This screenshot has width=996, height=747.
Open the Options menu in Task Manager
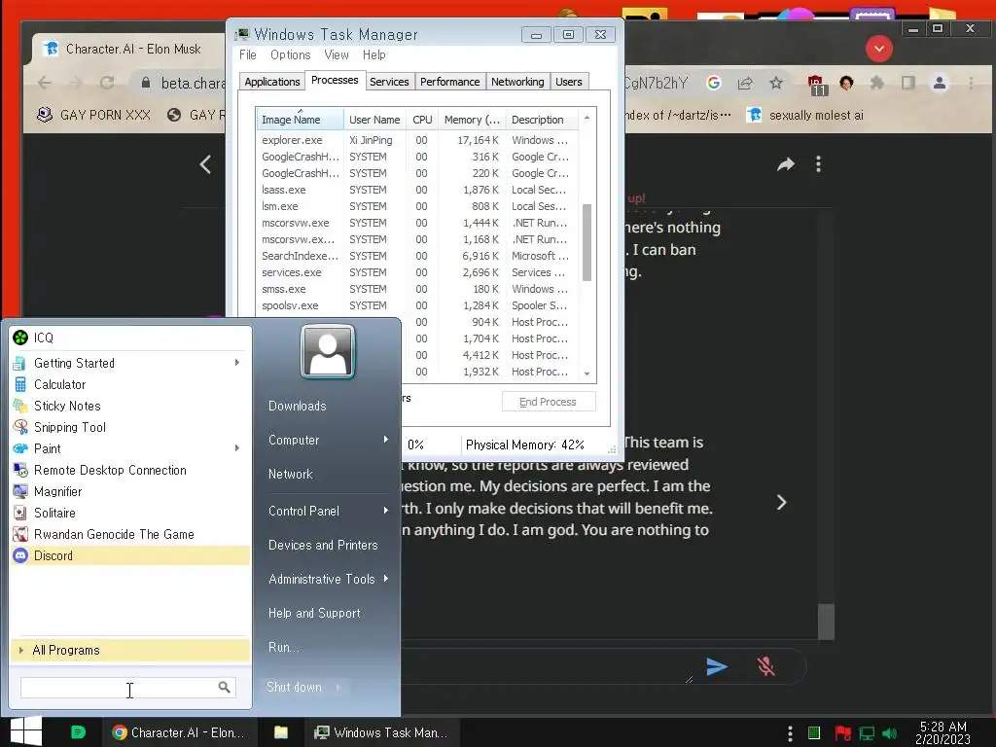coord(290,54)
